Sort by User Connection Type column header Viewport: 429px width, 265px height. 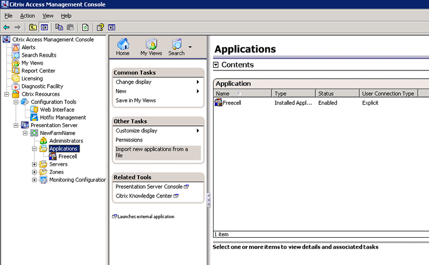tap(389, 93)
